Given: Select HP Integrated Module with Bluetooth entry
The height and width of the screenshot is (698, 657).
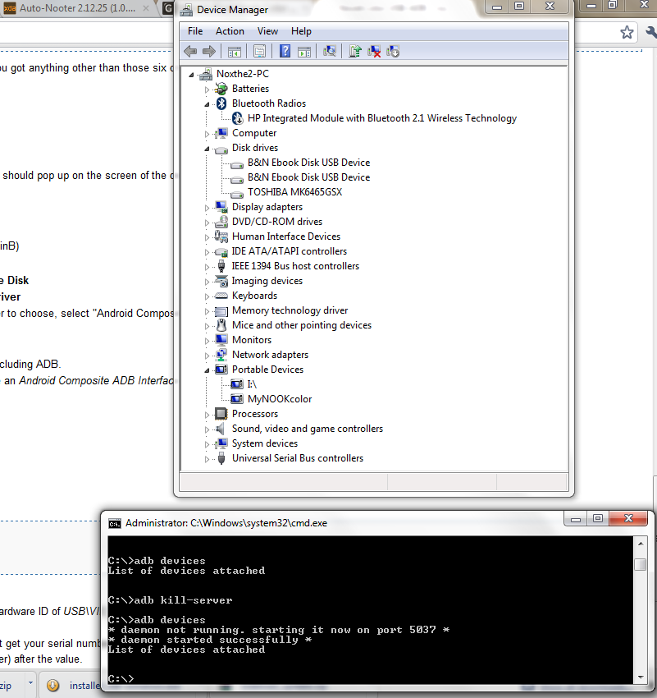Looking at the screenshot, I should tap(382, 118).
